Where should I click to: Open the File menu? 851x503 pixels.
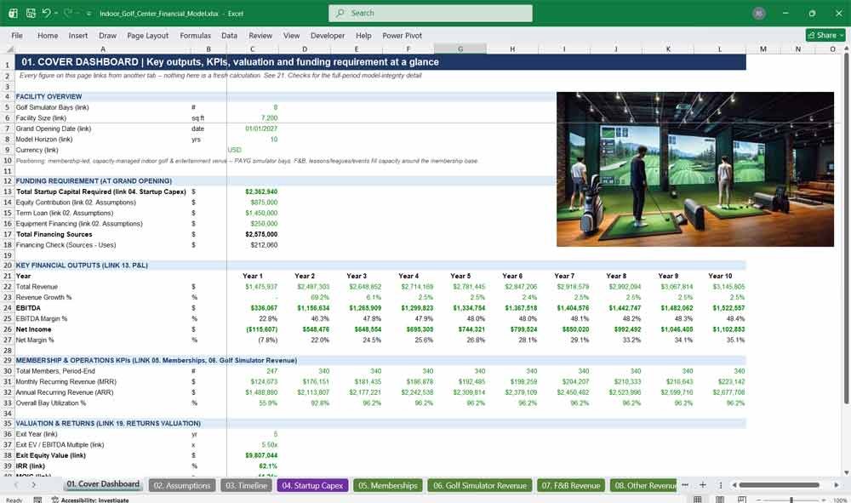17,35
